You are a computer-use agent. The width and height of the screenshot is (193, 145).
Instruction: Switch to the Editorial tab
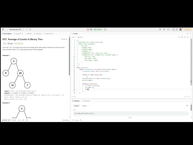tap(29, 34)
